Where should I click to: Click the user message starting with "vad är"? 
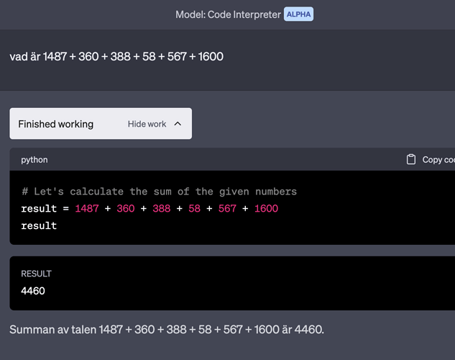[x=116, y=56]
